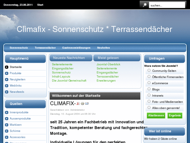The image size is (190, 143).
Task: Click the printer icon beside CLIMAFIX
Action: coord(82,103)
